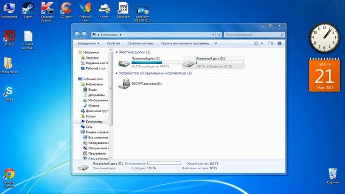Launch the Steam desktop shortcut
Image resolution: width=345 pixels, height=194 pixels.
point(28,10)
